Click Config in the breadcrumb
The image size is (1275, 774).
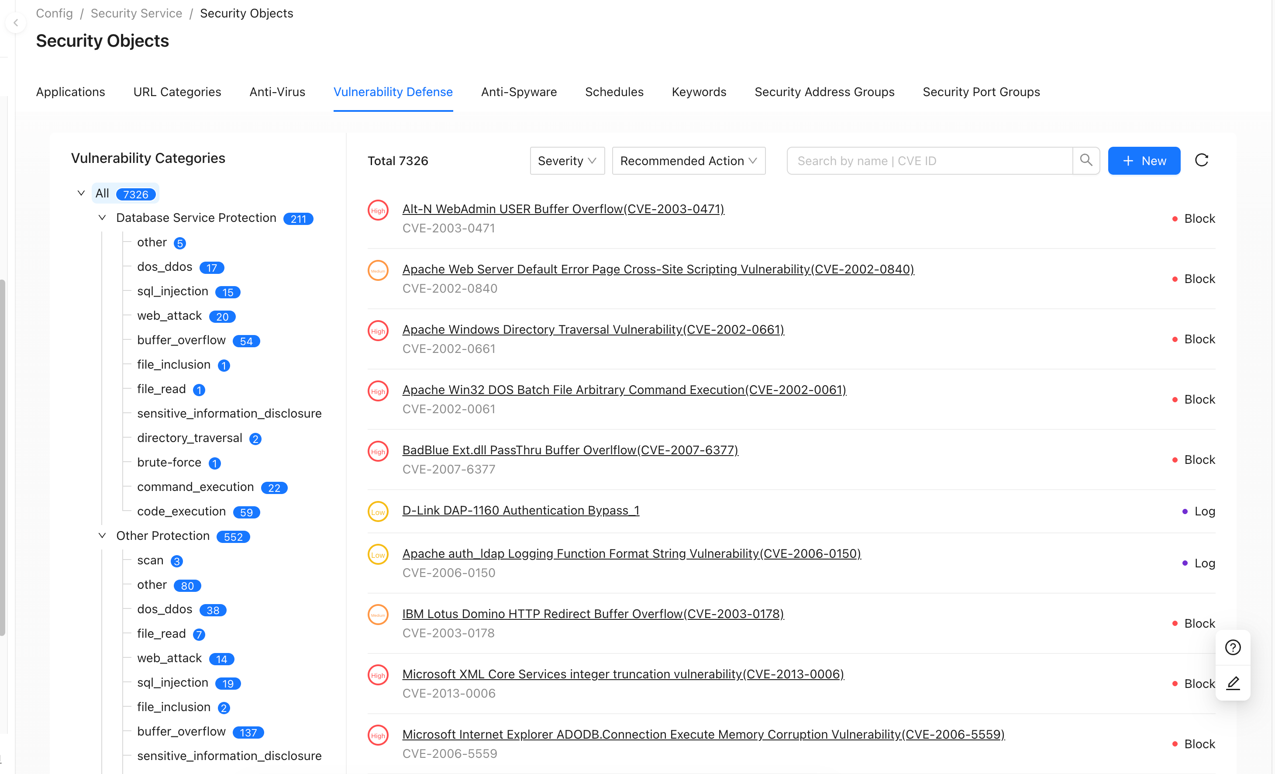pyautogui.click(x=54, y=13)
